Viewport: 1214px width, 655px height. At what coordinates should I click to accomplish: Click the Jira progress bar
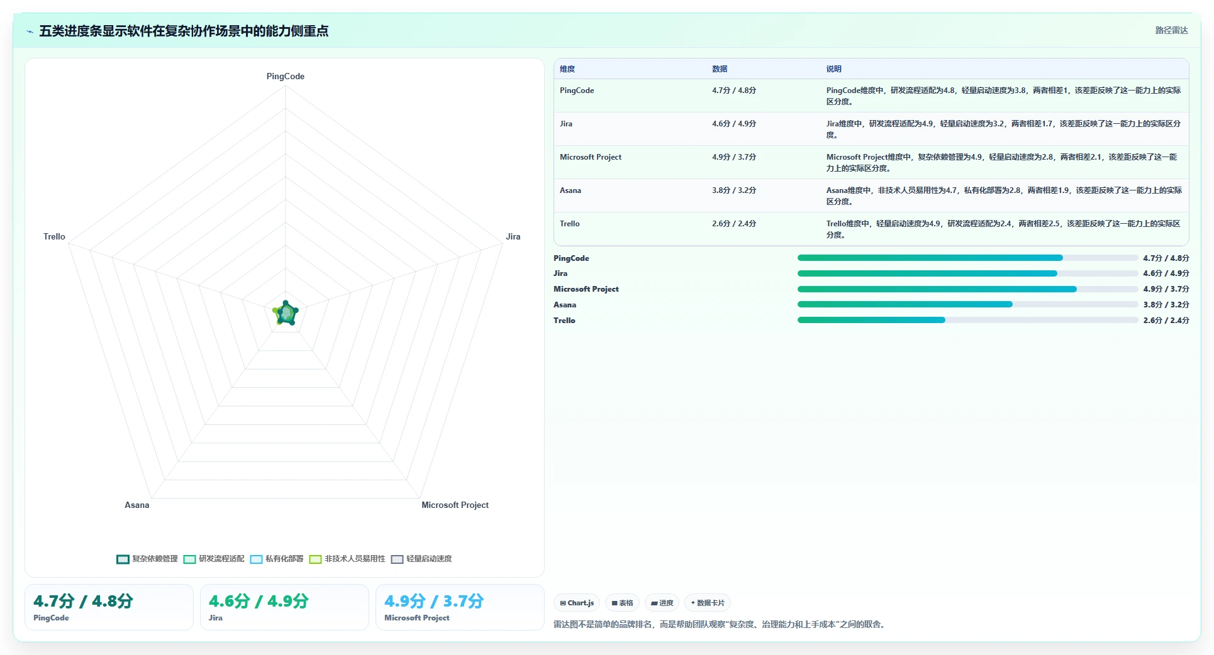[x=968, y=273]
